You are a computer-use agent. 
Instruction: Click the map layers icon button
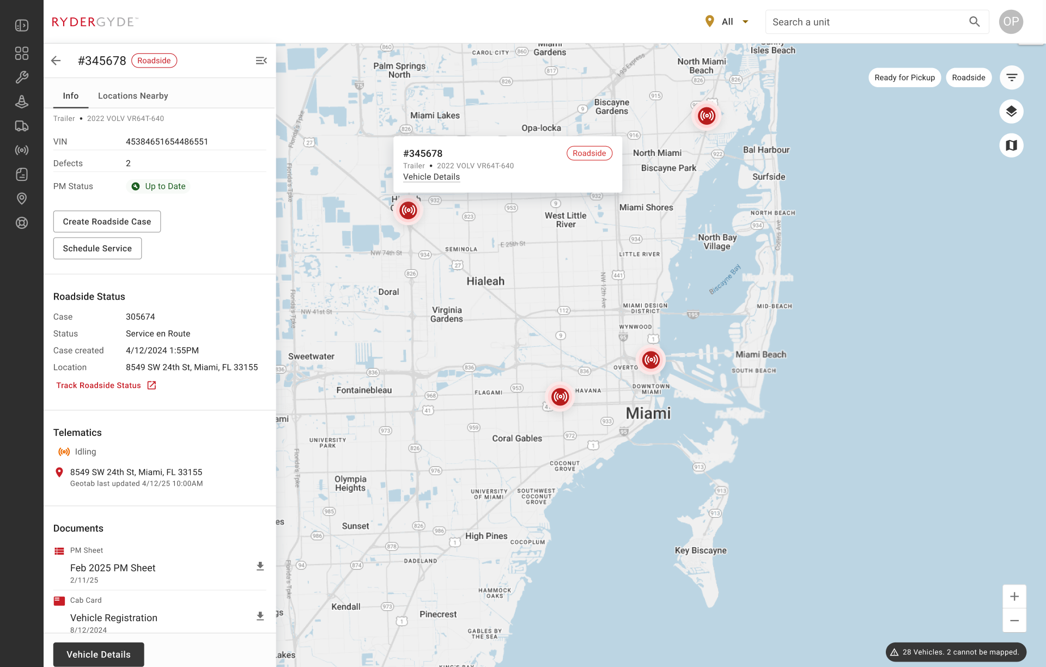tap(1011, 112)
